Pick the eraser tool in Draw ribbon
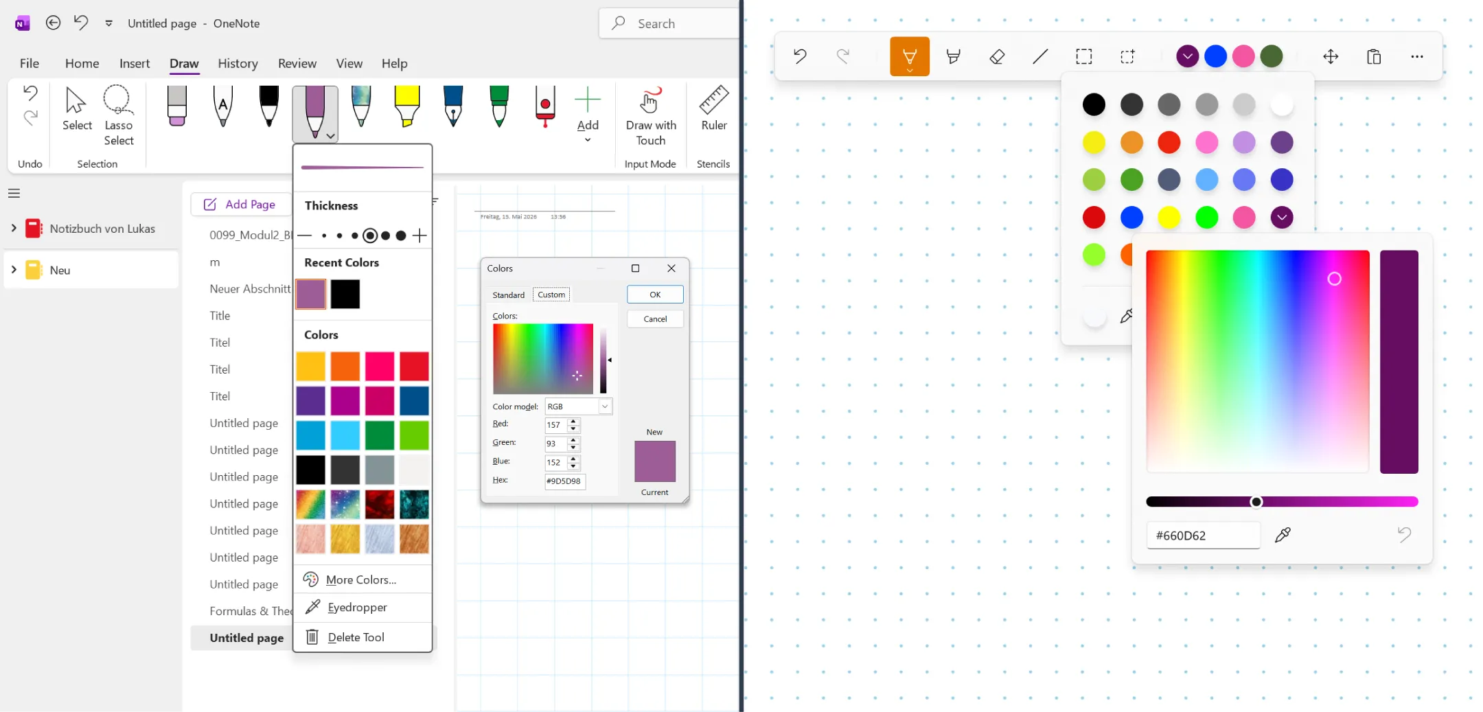The width and height of the screenshot is (1483, 712). (177, 106)
